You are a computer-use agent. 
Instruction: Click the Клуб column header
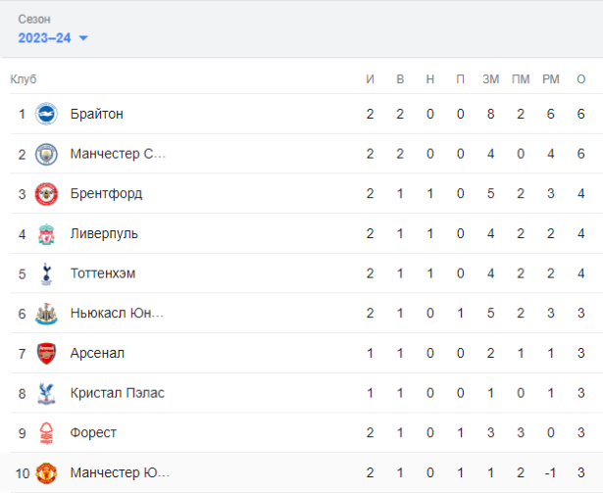pos(24,79)
